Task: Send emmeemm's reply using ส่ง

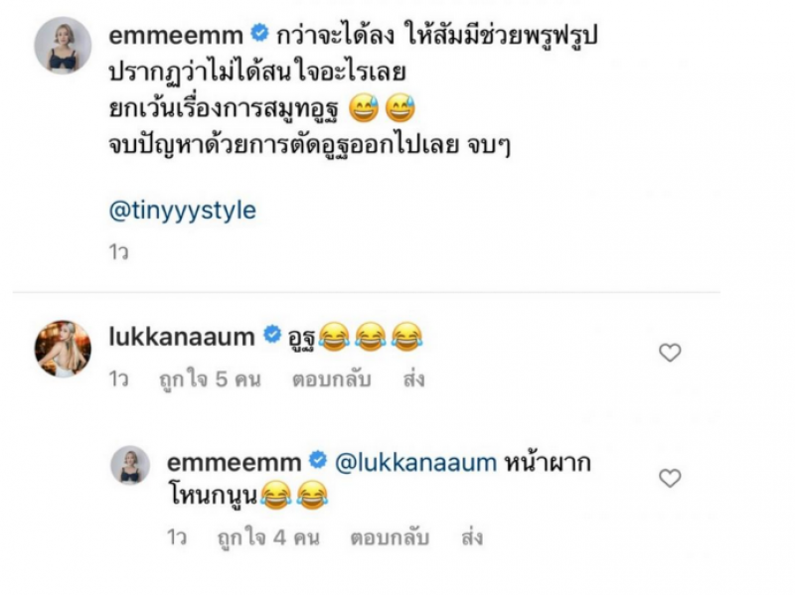Action: tap(472, 537)
